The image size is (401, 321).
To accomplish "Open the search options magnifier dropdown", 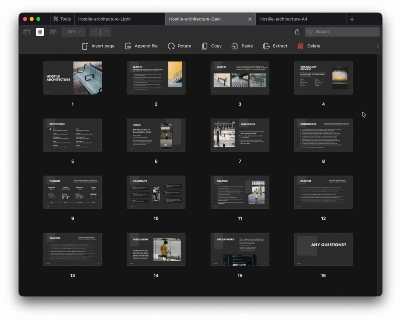I will (311, 32).
